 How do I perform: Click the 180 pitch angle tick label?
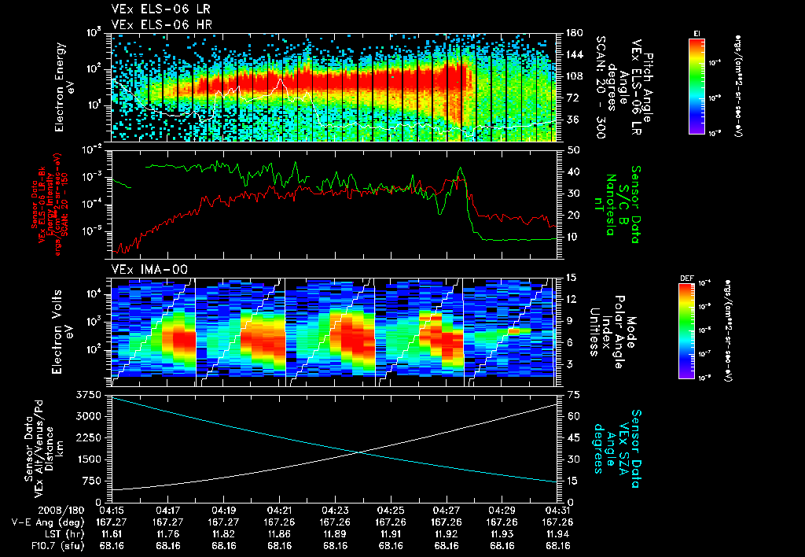click(575, 33)
